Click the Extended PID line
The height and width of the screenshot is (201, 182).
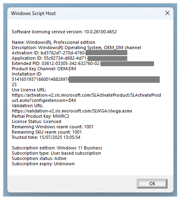pos(83,63)
